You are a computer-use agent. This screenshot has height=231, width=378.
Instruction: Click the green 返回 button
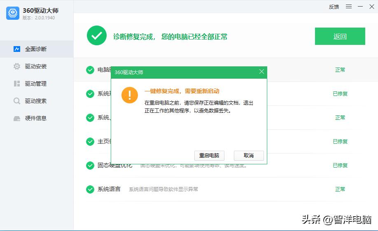[340, 36]
